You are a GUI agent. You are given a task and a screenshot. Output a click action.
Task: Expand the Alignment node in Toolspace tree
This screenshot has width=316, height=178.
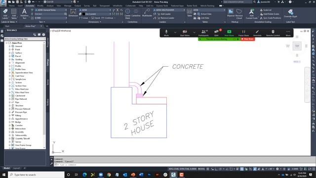9,63
